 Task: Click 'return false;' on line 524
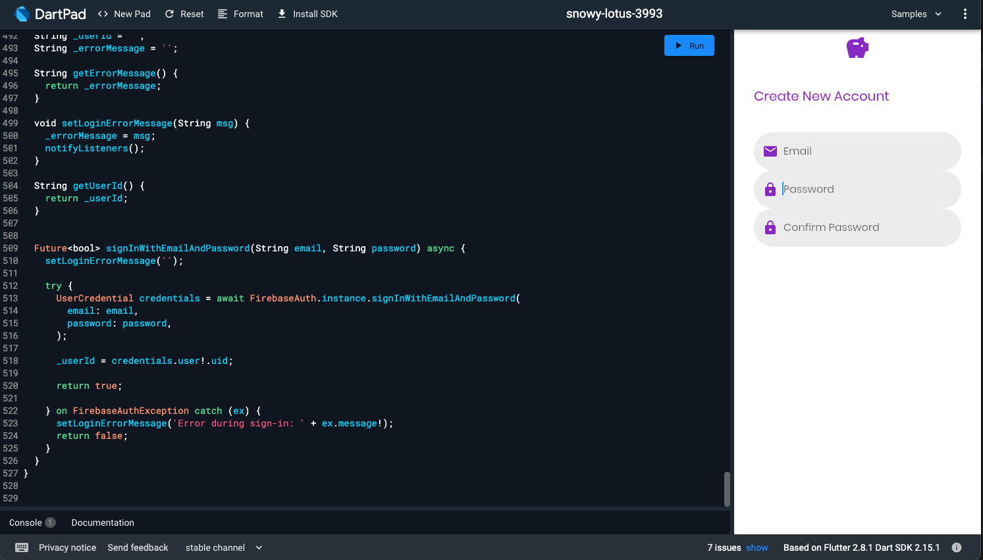[x=92, y=436]
